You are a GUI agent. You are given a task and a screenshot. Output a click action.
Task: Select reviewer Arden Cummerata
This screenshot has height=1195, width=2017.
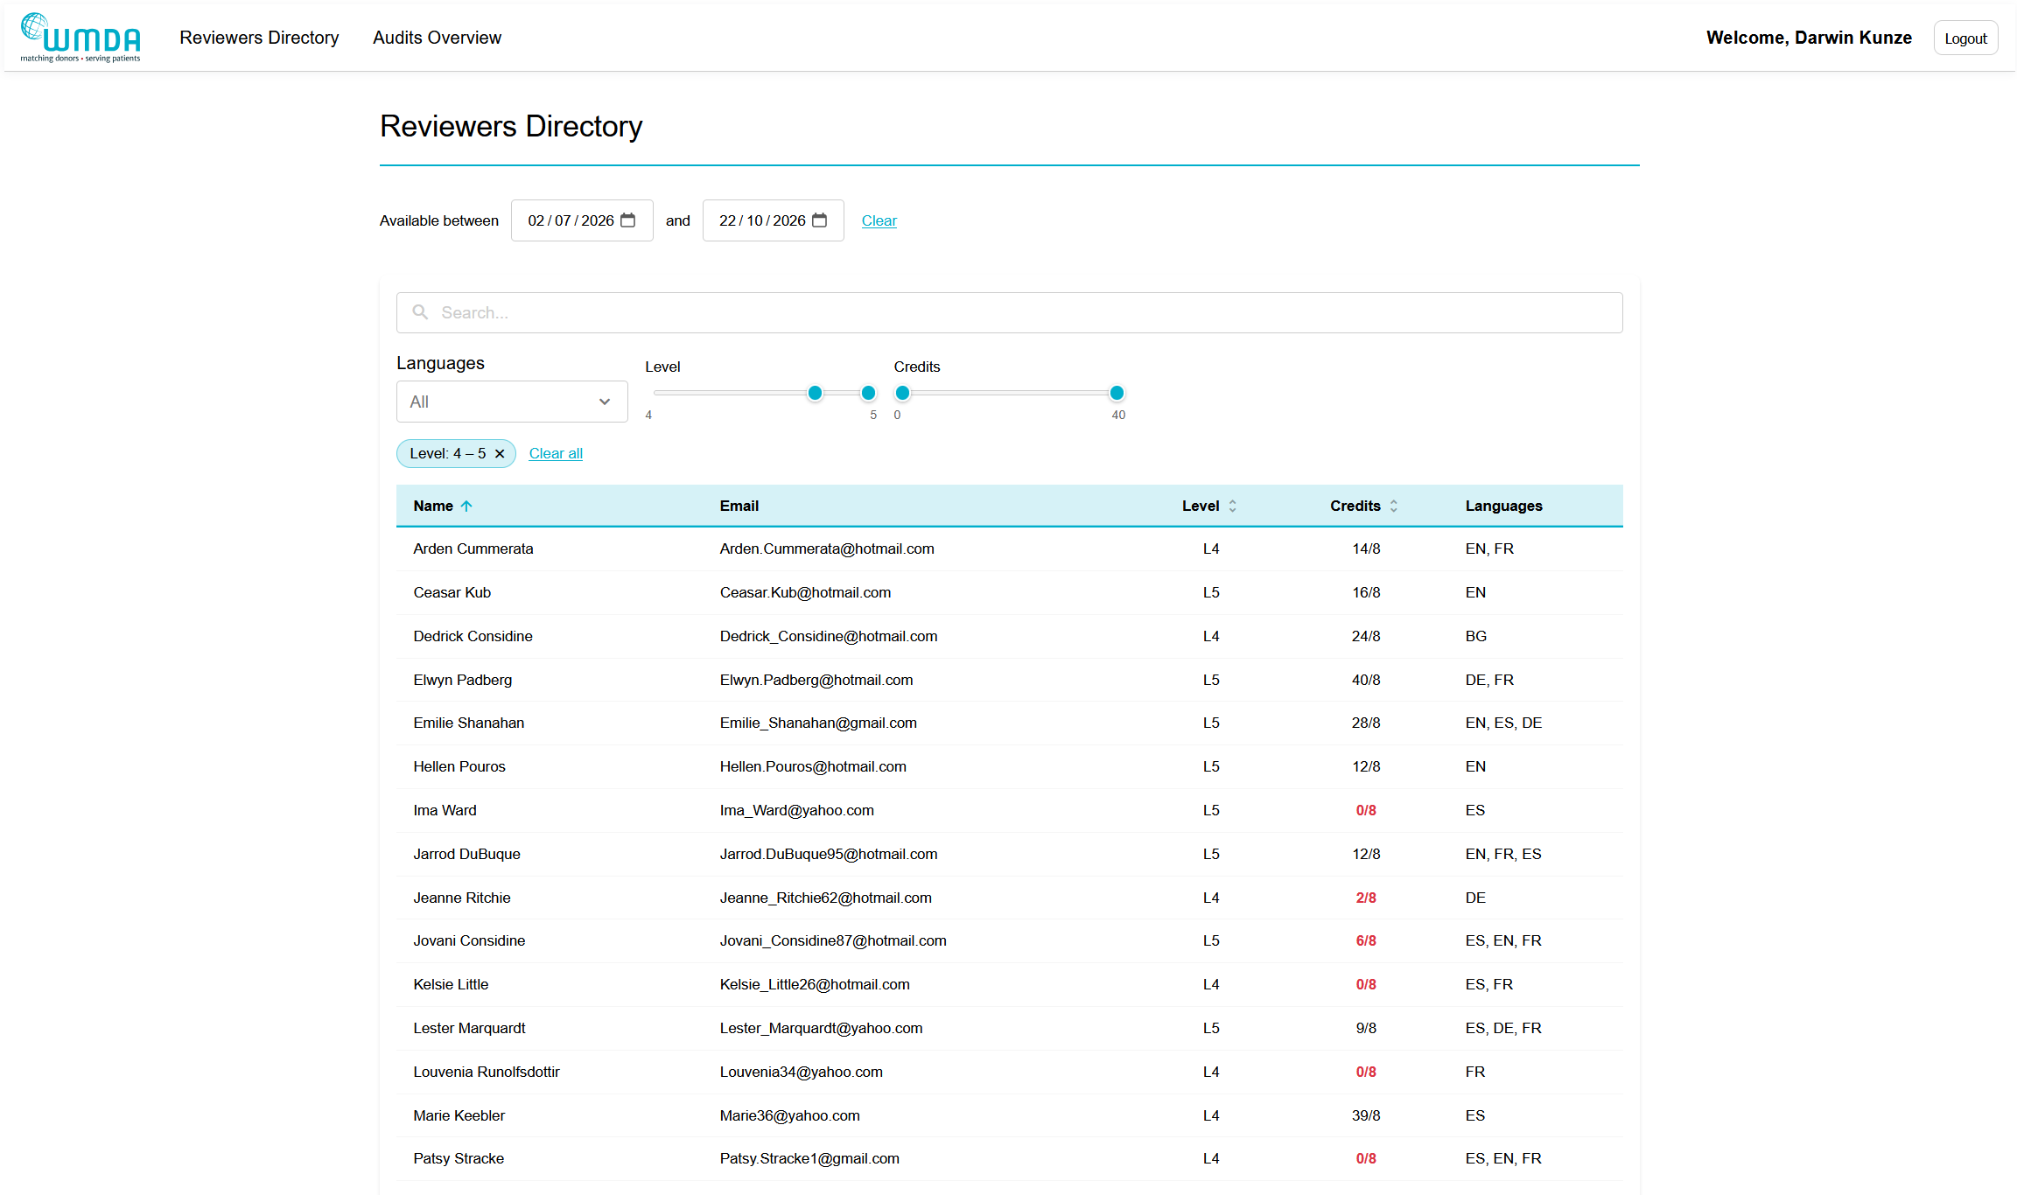(473, 549)
